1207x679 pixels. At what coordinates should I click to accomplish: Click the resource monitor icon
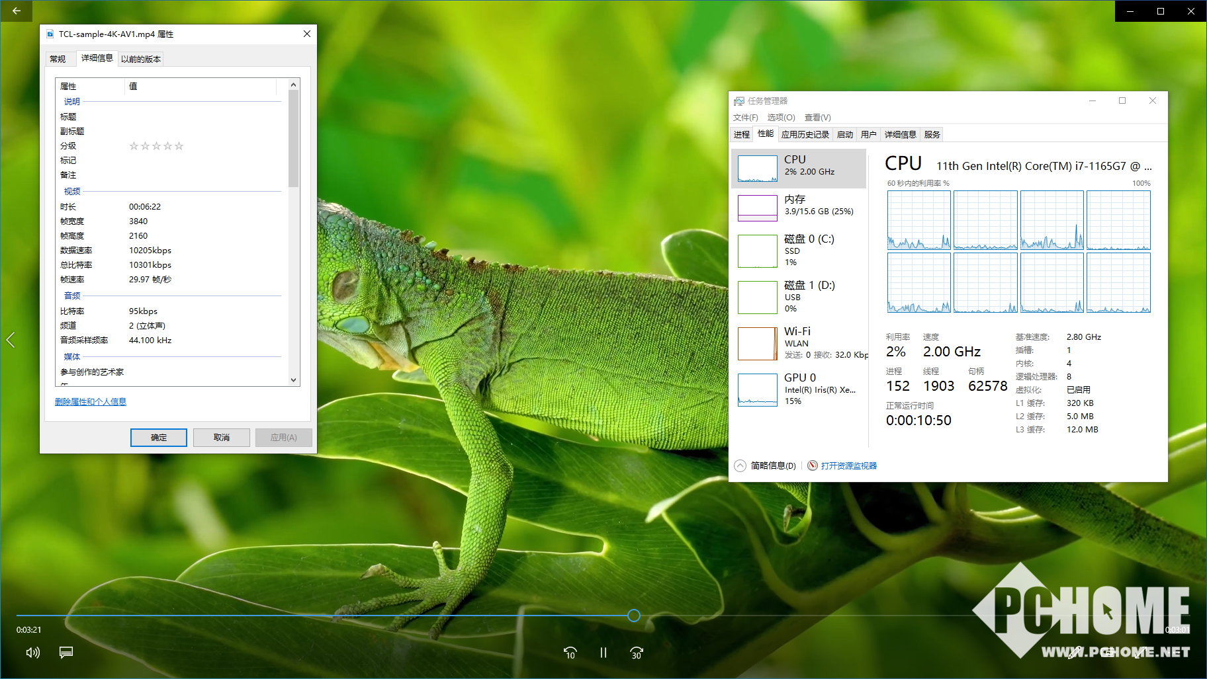813,465
